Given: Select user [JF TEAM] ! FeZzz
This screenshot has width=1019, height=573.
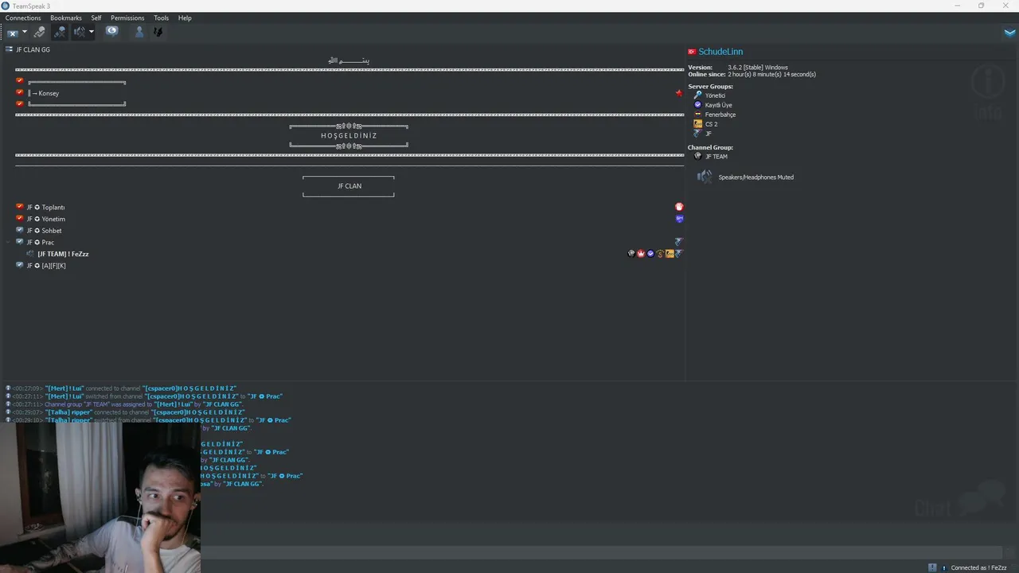Looking at the screenshot, I should (63, 254).
